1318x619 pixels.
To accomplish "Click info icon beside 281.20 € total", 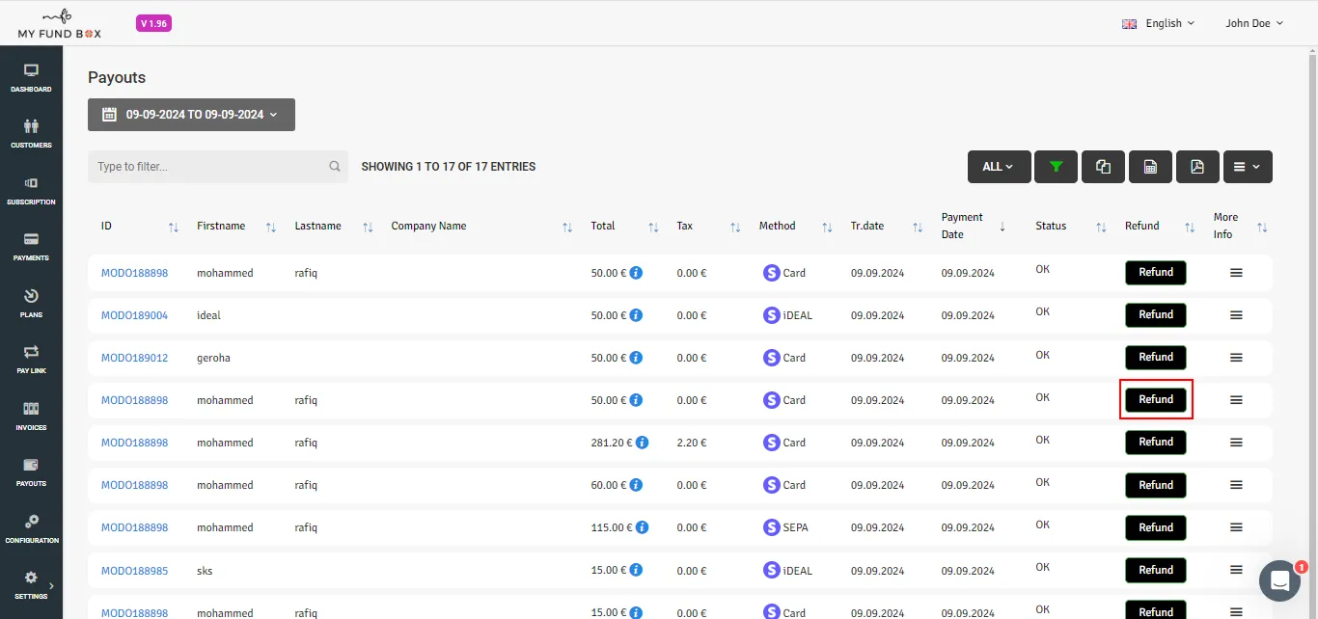I will click(x=643, y=443).
